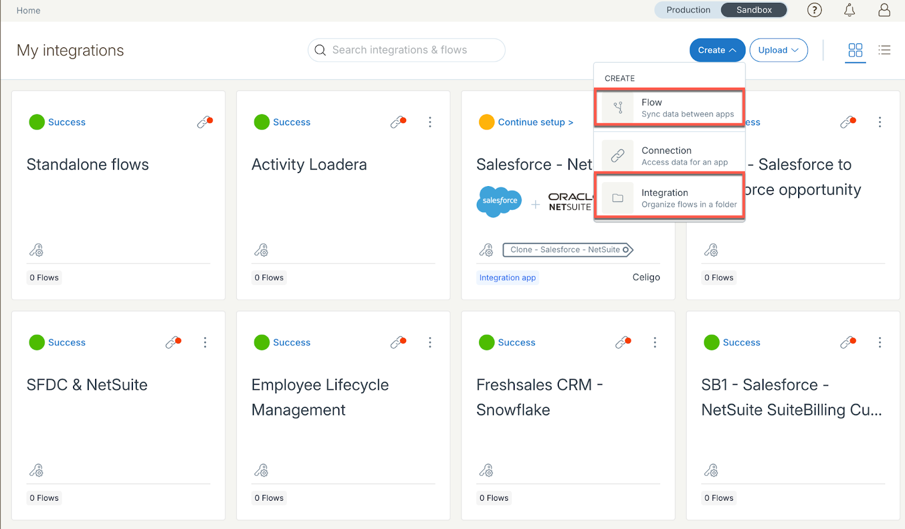Click connection status icon on Standalone flows

click(x=205, y=122)
